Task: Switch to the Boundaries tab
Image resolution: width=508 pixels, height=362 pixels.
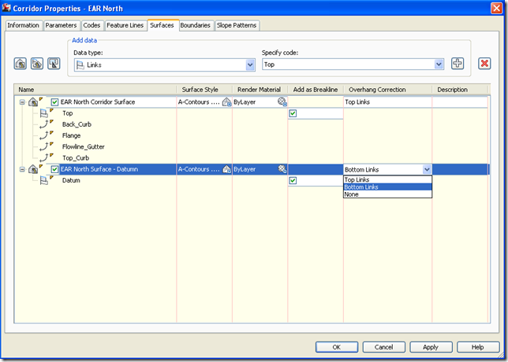Action: [x=196, y=25]
